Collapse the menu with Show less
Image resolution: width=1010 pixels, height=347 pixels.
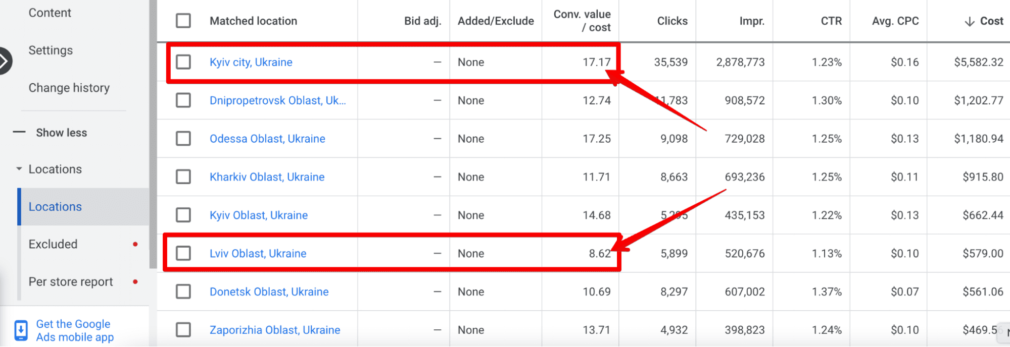coord(61,133)
